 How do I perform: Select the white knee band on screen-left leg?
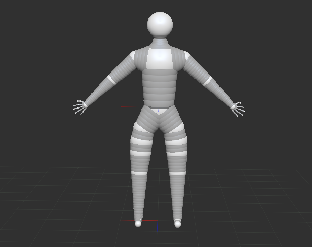point(139,173)
